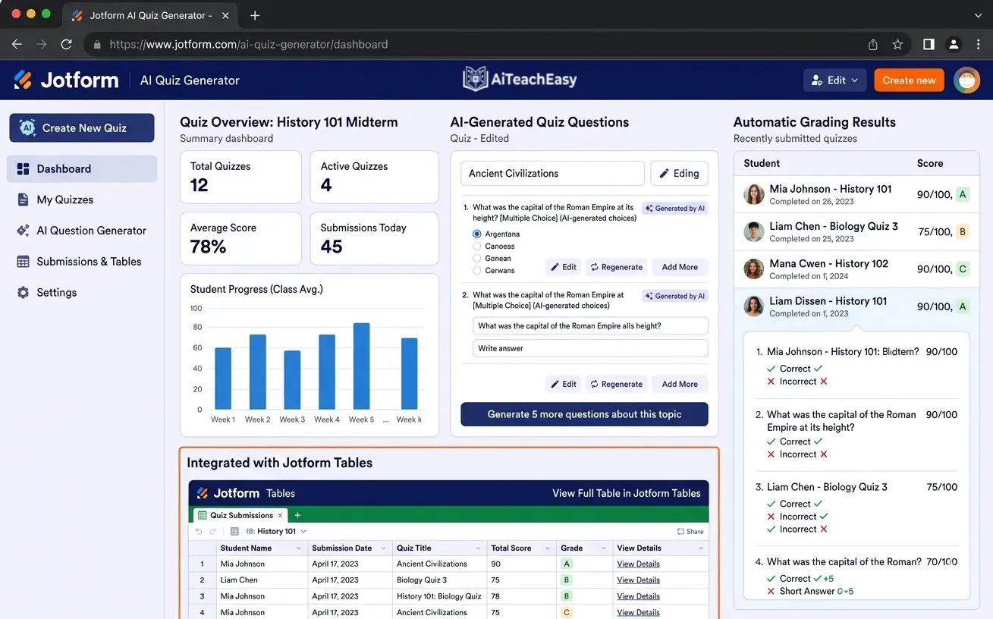Screen dimensions: 993x619
Task: Open the AI Question Generator sidebar icon
Action: (x=23, y=231)
